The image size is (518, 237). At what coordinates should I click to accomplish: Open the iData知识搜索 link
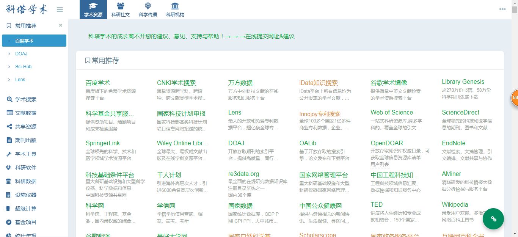(319, 83)
